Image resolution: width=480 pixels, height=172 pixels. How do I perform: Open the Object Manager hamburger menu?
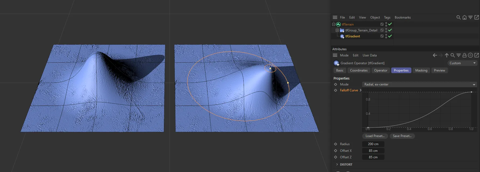coord(335,17)
